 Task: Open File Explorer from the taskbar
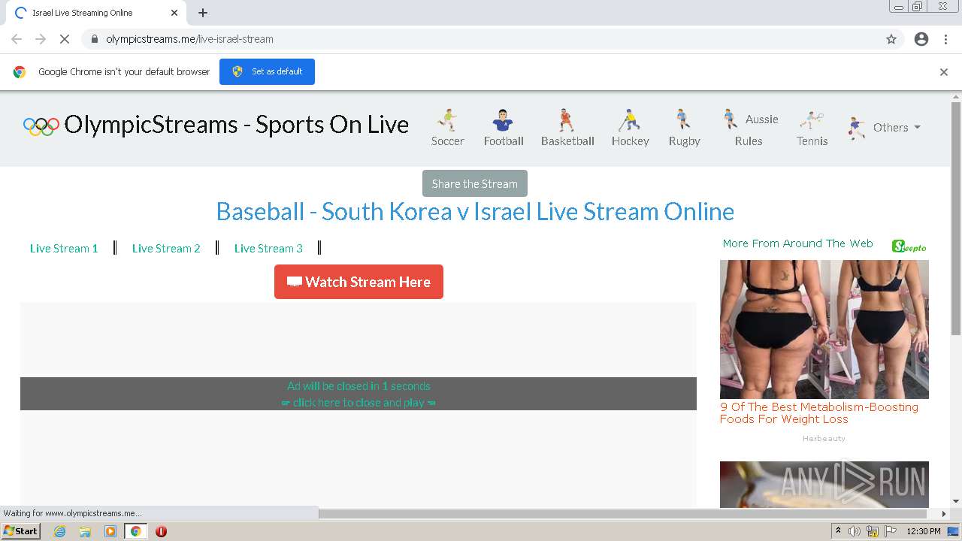(x=85, y=531)
